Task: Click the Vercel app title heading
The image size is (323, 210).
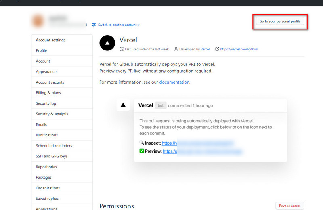Action: 128,40
